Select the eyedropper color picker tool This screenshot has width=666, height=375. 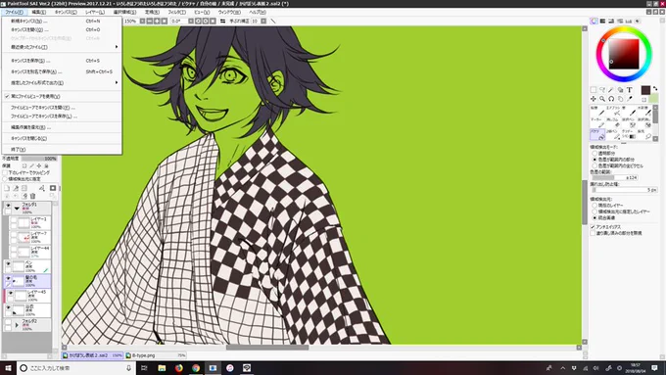tap(630, 99)
